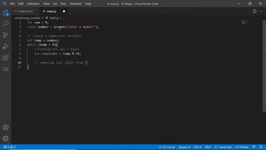The height and width of the screenshot is (150, 266).
Task: Open the Explorer view in activity bar
Action: pyautogui.click(x=5, y=13)
